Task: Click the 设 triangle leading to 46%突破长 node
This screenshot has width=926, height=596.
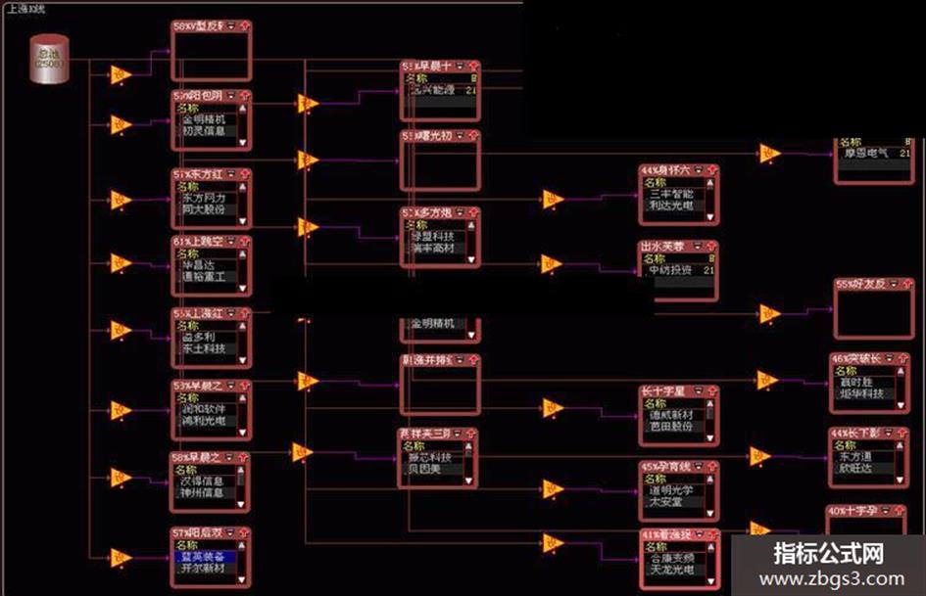Action: pos(767,380)
